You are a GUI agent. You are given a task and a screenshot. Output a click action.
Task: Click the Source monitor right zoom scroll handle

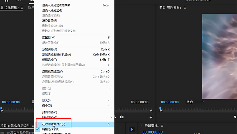(x=151, y=111)
